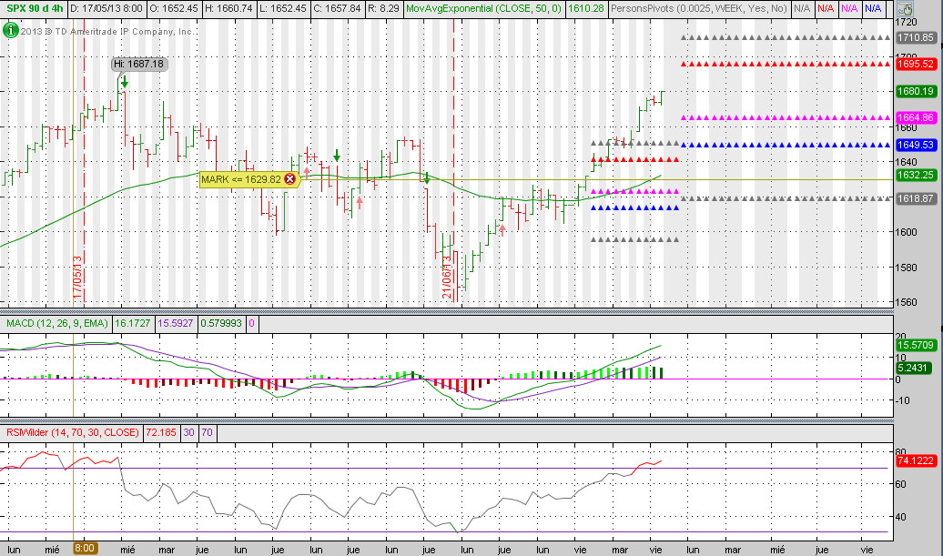Select the red 1695.52 pivot price tag
This screenshot has height=556, width=943.
(x=916, y=64)
